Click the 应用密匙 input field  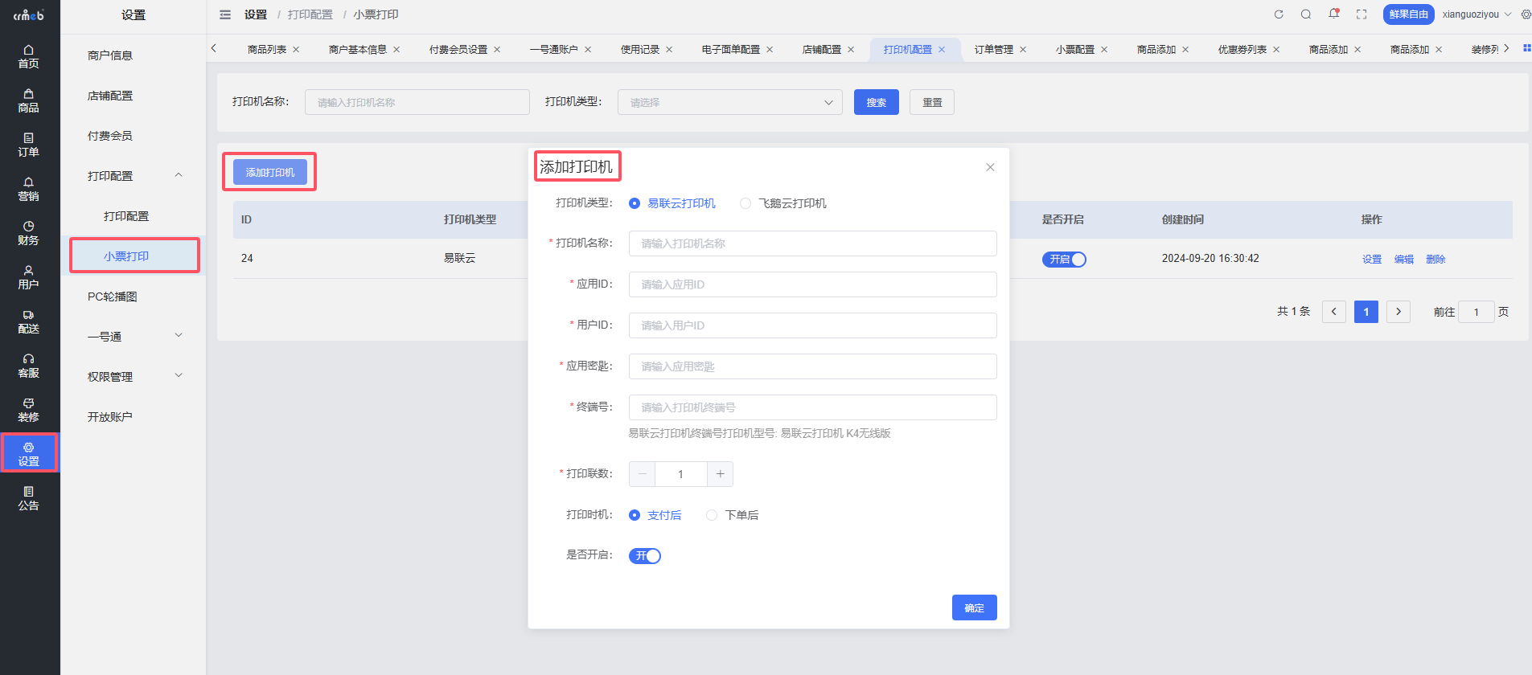coord(812,366)
